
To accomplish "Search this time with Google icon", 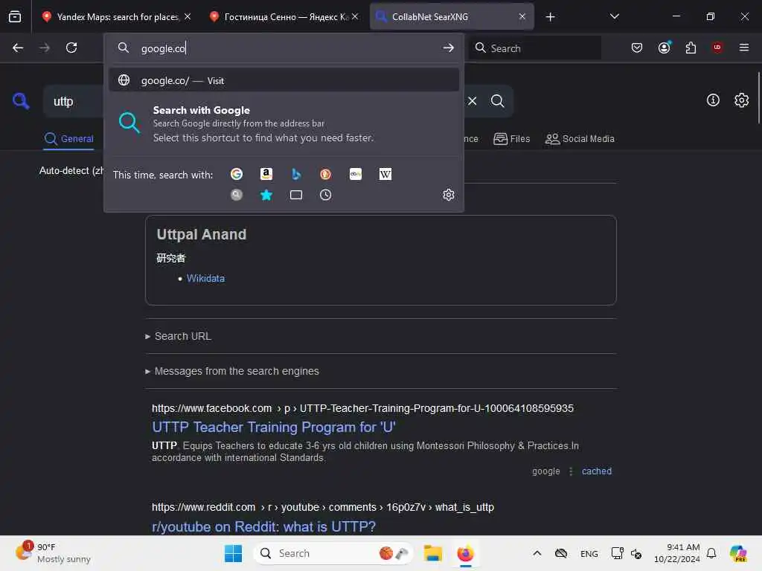I will pyautogui.click(x=237, y=174).
